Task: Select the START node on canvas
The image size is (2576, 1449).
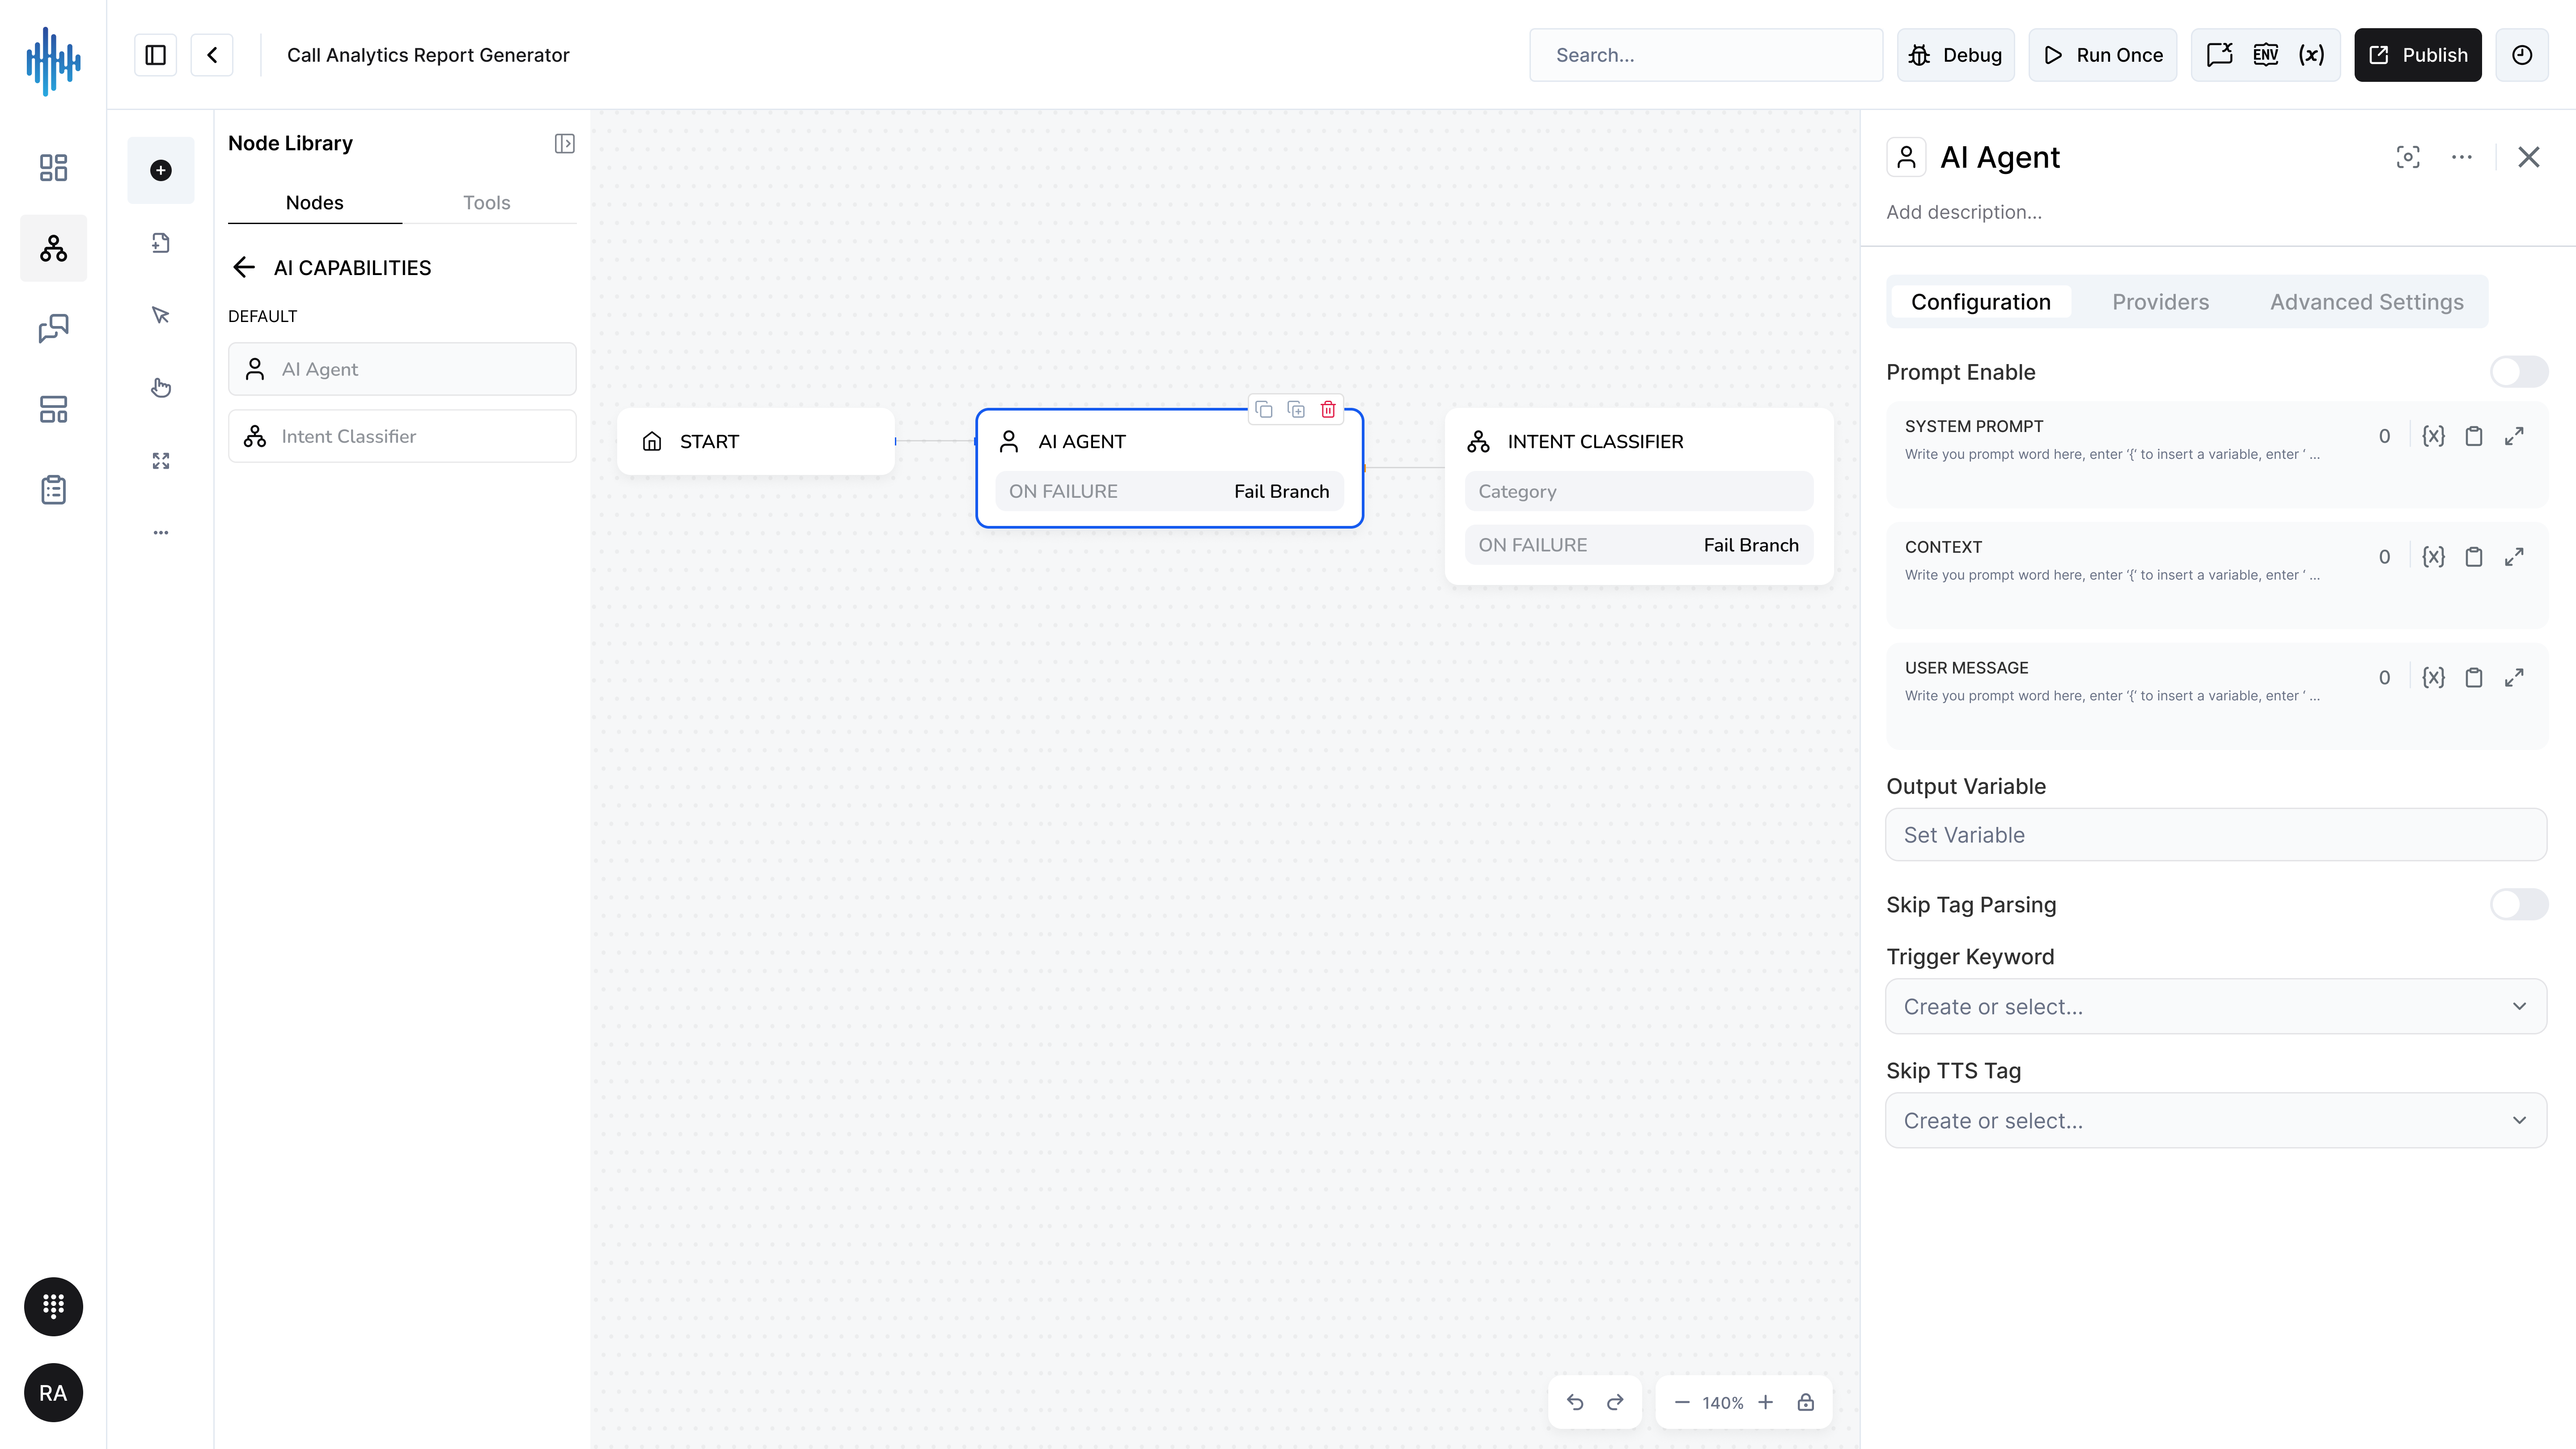Action: [x=756, y=441]
